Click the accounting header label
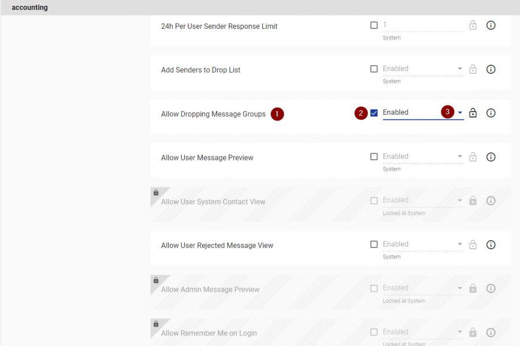Image resolution: width=520 pixels, height=346 pixels. (x=30, y=7)
